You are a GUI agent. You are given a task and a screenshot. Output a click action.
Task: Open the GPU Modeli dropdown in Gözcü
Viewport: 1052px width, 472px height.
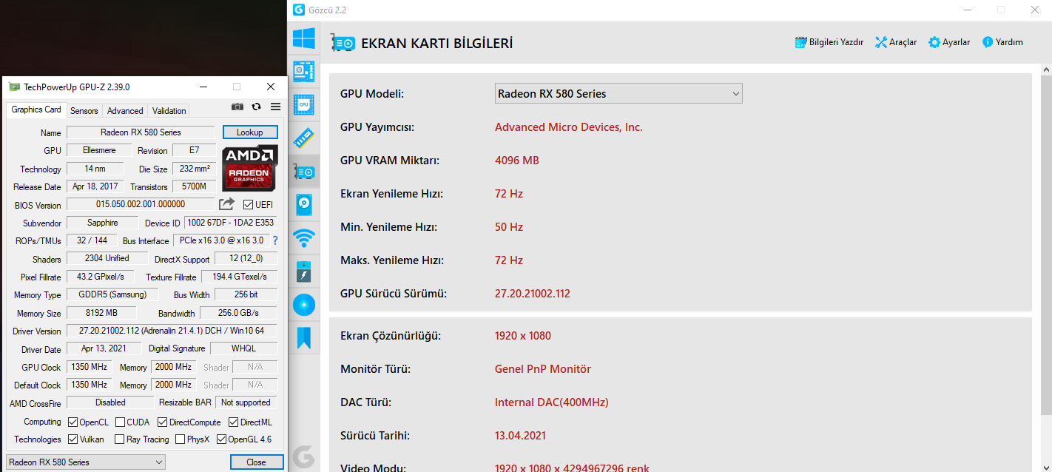pyautogui.click(x=618, y=94)
